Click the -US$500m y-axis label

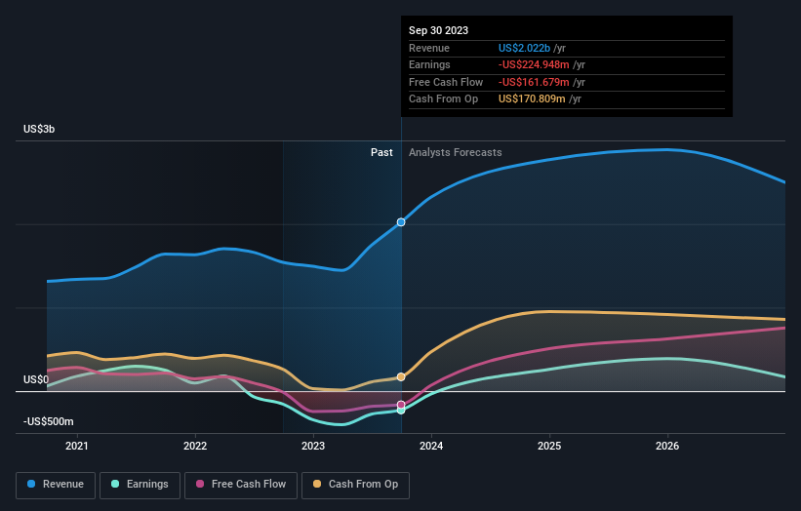click(x=49, y=421)
